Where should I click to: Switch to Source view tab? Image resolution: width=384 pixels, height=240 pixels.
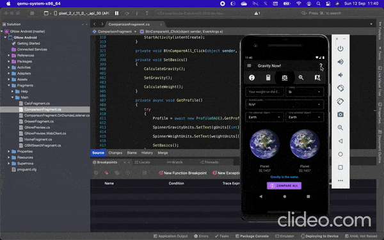98,152
